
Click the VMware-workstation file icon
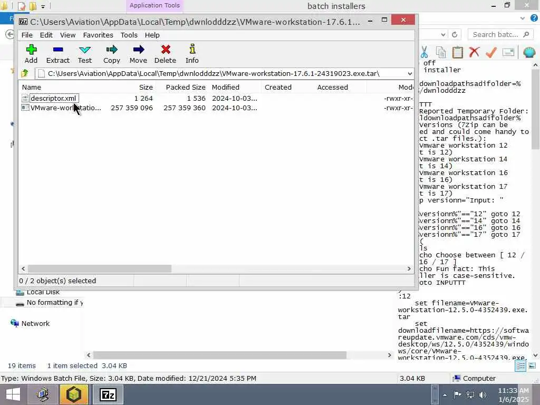point(25,108)
